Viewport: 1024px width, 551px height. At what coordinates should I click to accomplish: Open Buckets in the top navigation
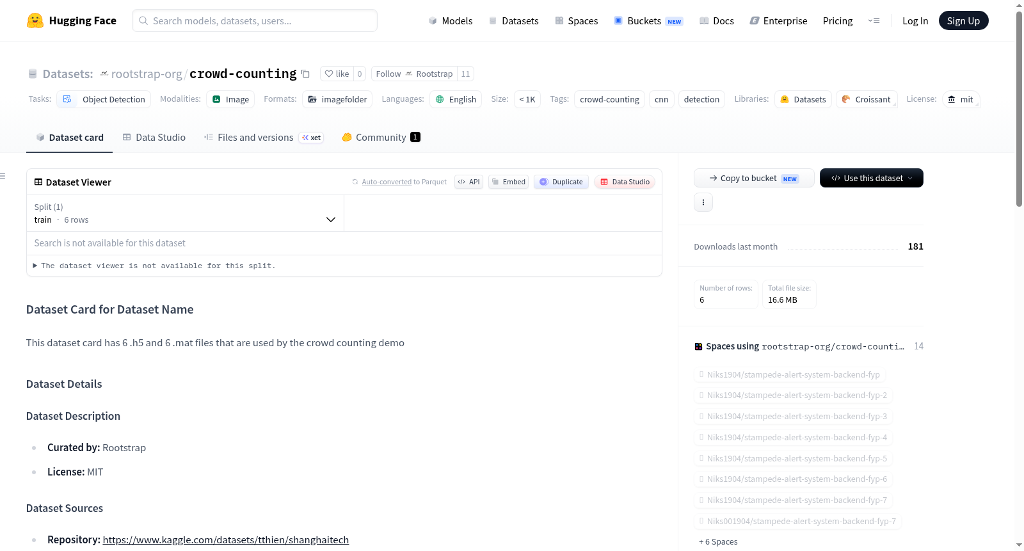click(x=648, y=20)
